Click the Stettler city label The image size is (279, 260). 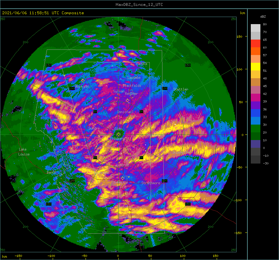coord(181,89)
